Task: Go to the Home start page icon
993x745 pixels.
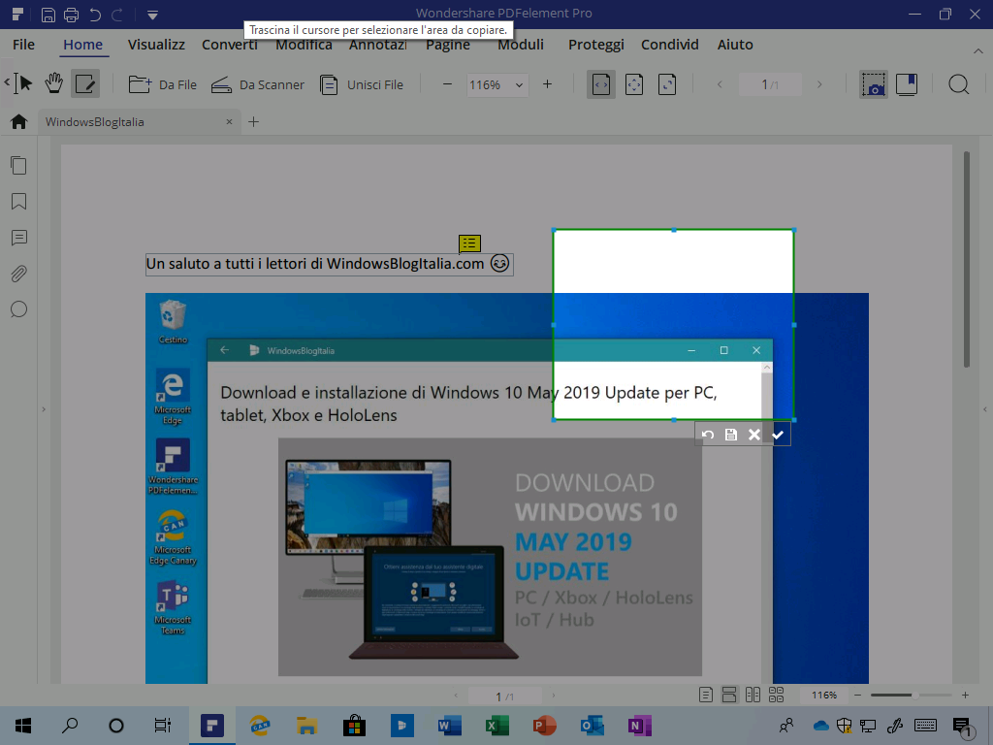Action: [19, 121]
